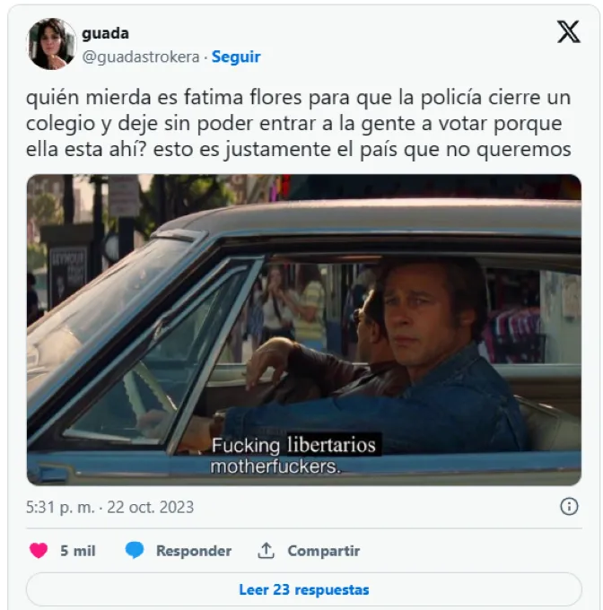The image size is (603, 610).
Task: Open guada's profile avatar
Action: pos(51,44)
